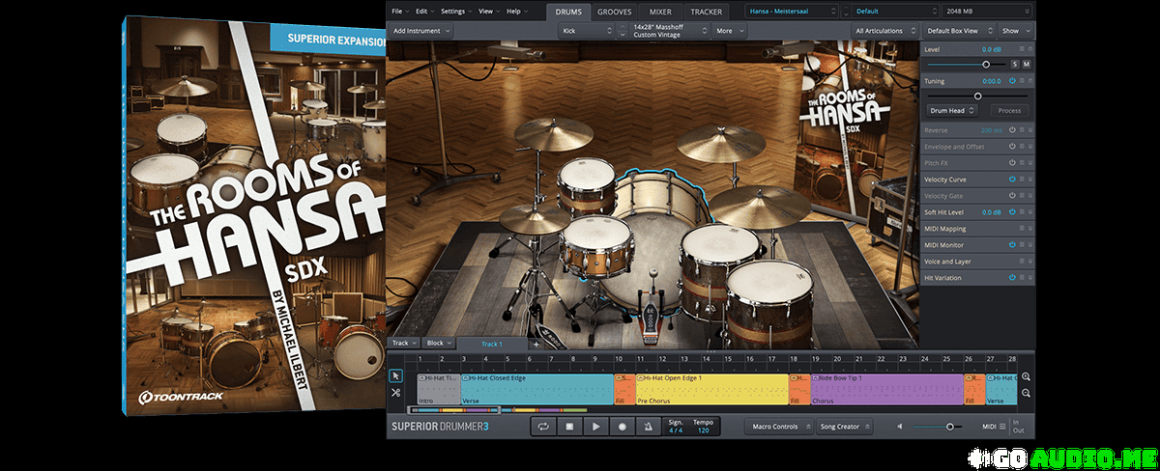Click the Tuning slider handle
Viewport: 1160px width, 471px height.
(978, 97)
